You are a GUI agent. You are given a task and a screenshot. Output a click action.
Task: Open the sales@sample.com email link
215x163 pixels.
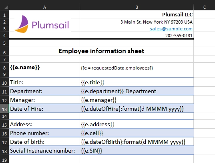(x=171, y=29)
